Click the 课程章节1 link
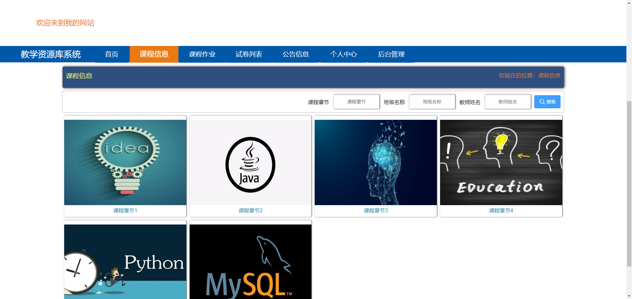Image resolution: width=632 pixels, height=299 pixels. pyautogui.click(x=125, y=211)
